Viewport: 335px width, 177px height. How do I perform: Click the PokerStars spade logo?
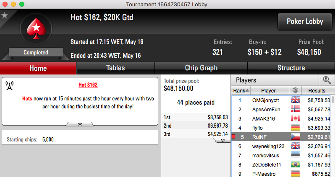[x=36, y=28]
